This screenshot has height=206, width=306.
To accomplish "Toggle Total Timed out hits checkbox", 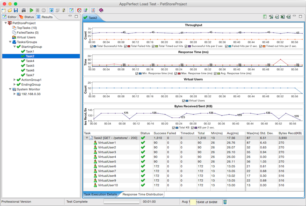I will pyautogui.click(x=153, y=46).
